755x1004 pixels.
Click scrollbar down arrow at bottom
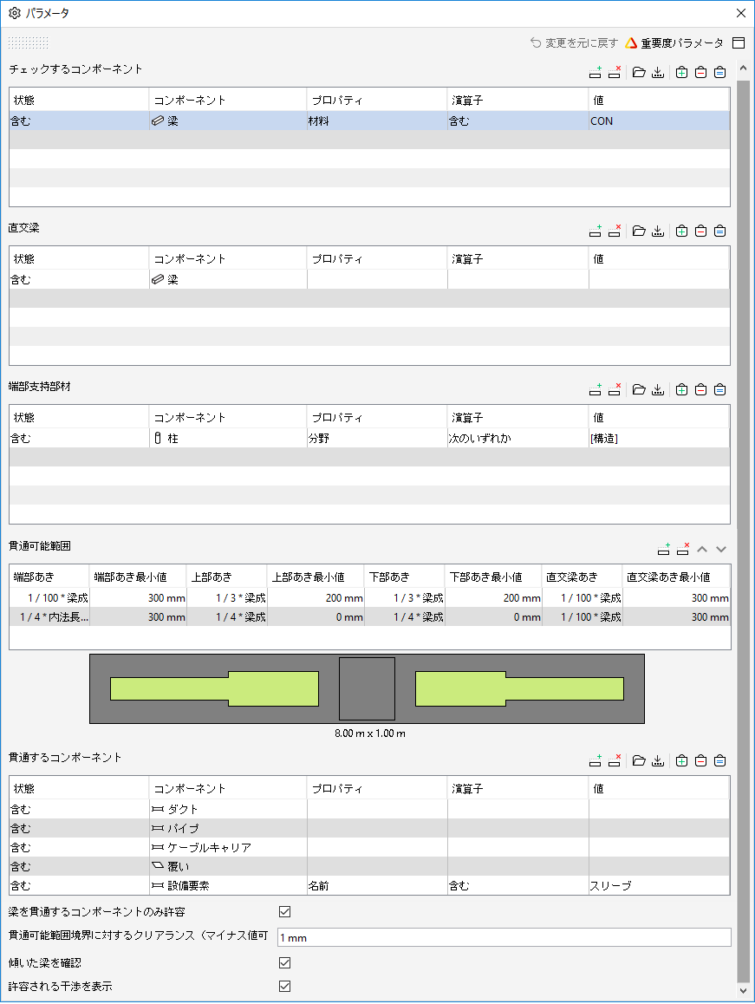743,991
